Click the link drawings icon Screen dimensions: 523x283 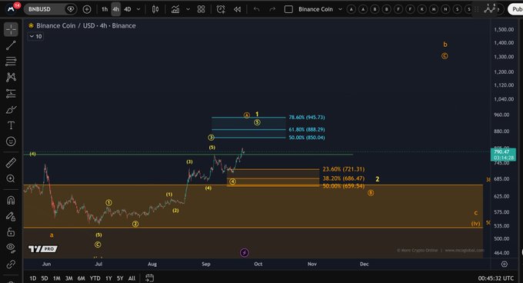click(x=11, y=264)
